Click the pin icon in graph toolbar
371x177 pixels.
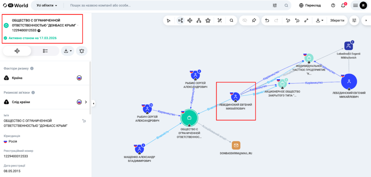tap(254, 21)
